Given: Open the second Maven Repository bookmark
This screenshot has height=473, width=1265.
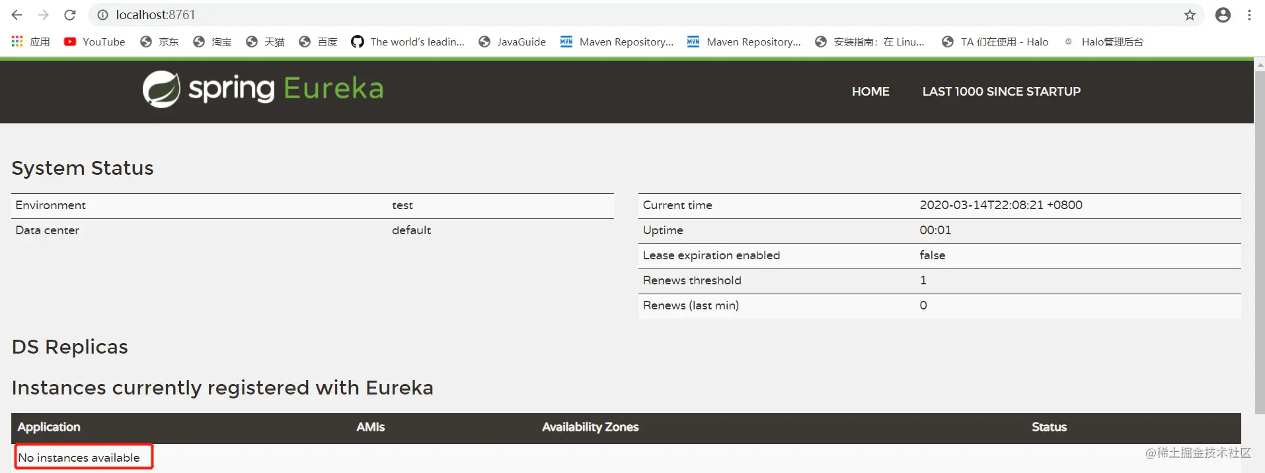Looking at the screenshot, I should click(x=744, y=42).
